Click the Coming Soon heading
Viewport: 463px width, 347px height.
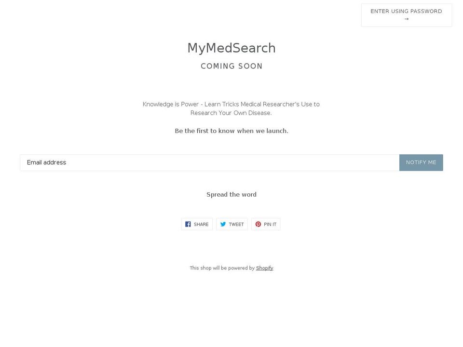[231, 66]
